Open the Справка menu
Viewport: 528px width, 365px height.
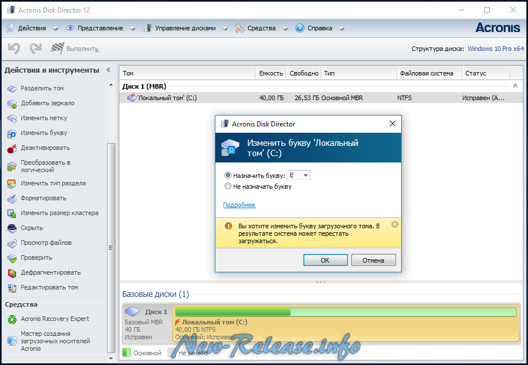(x=319, y=28)
